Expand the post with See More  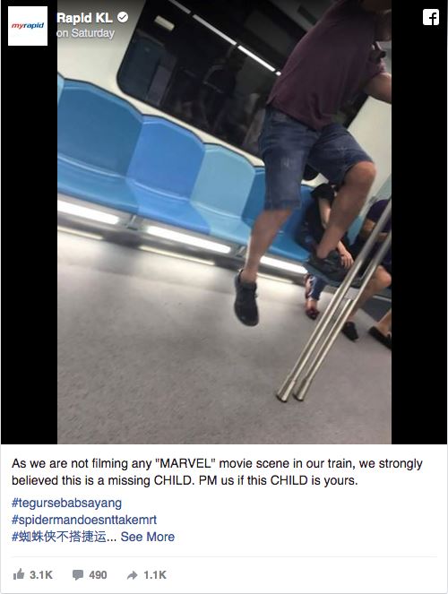[x=147, y=537]
